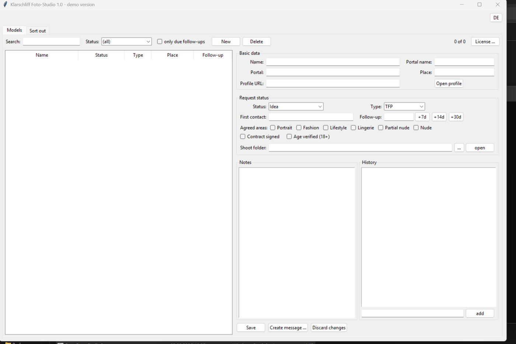Screen dimensions: 516x344
Task: Click the Save button
Action: (x=251, y=328)
